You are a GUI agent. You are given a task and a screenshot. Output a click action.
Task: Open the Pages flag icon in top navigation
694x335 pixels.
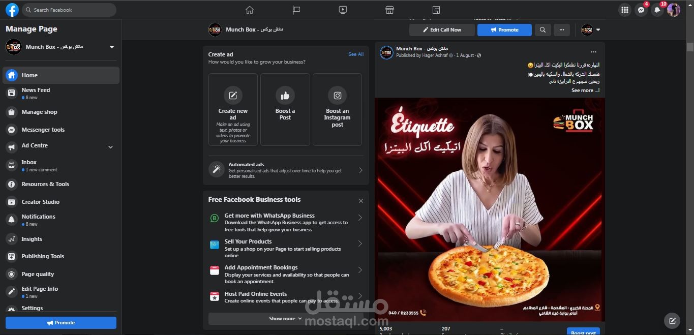tap(296, 10)
